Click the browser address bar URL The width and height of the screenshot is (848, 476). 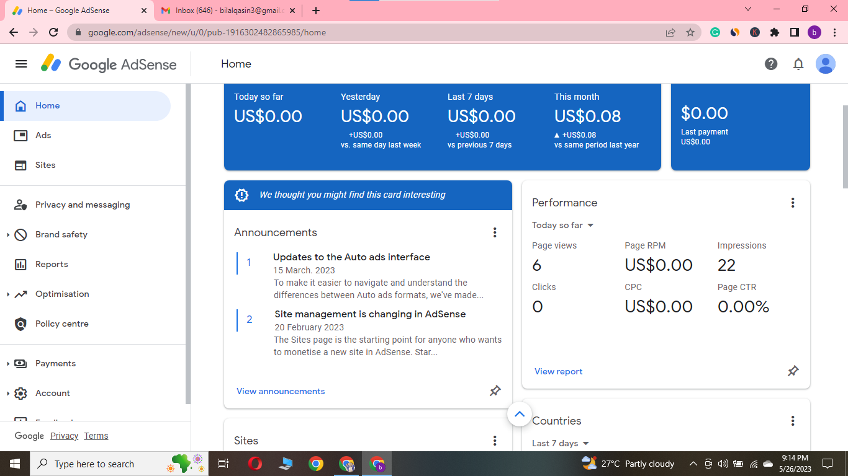coord(207,32)
